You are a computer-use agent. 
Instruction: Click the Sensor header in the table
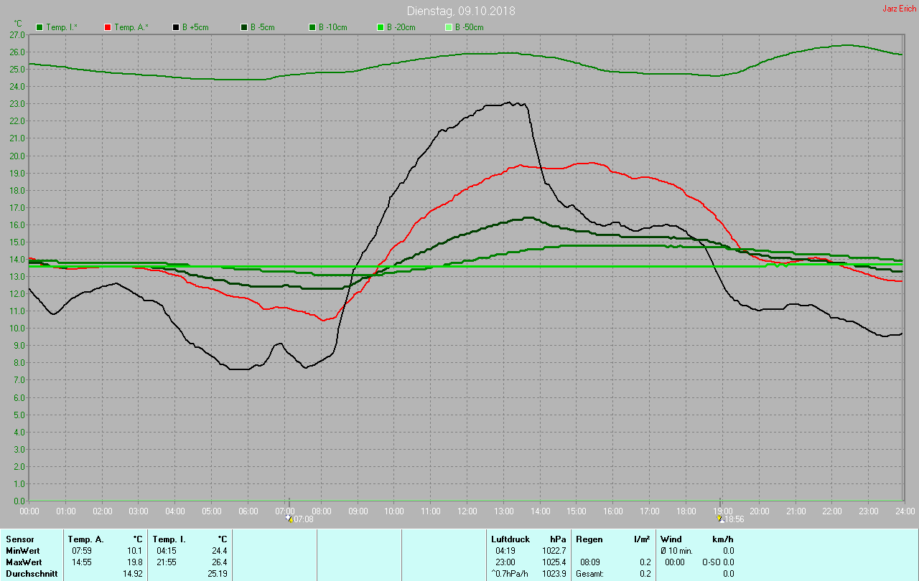click(x=19, y=539)
